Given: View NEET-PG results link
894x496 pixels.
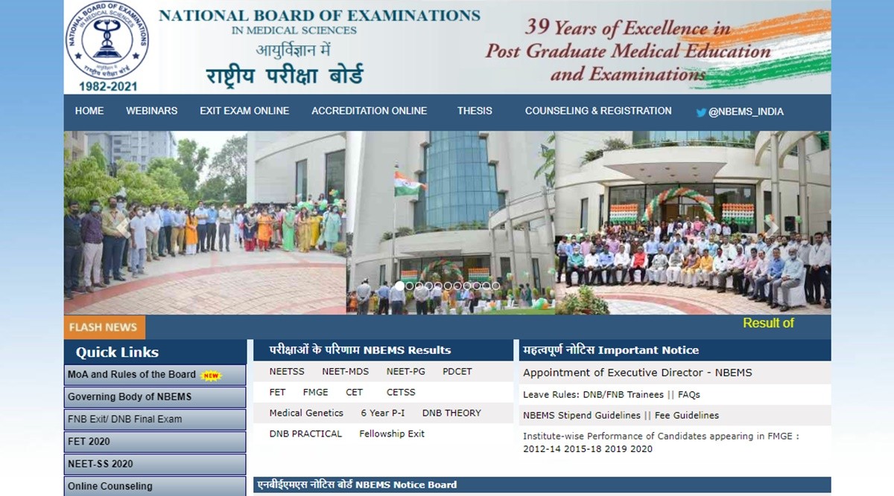Looking at the screenshot, I should pos(405,372).
